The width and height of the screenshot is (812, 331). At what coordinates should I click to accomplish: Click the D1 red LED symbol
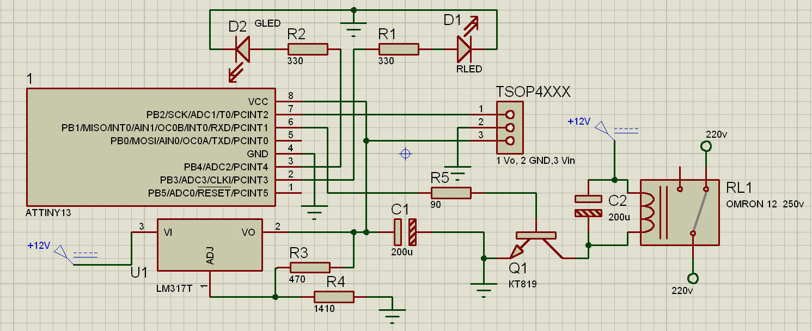point(464,49)
